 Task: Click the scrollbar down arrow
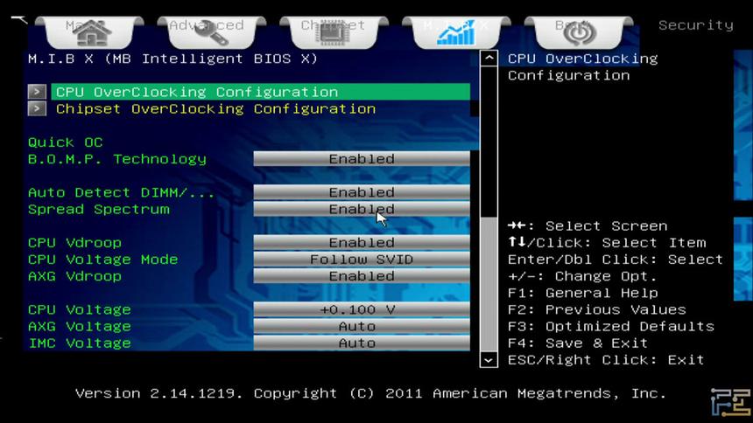click(x=489, y=359)
